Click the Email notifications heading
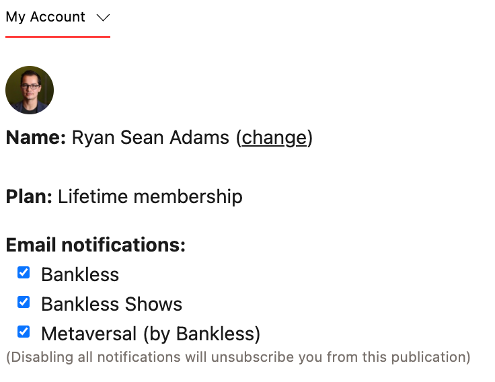This screenshot has width=495, height=382. (x=96, y=245)
